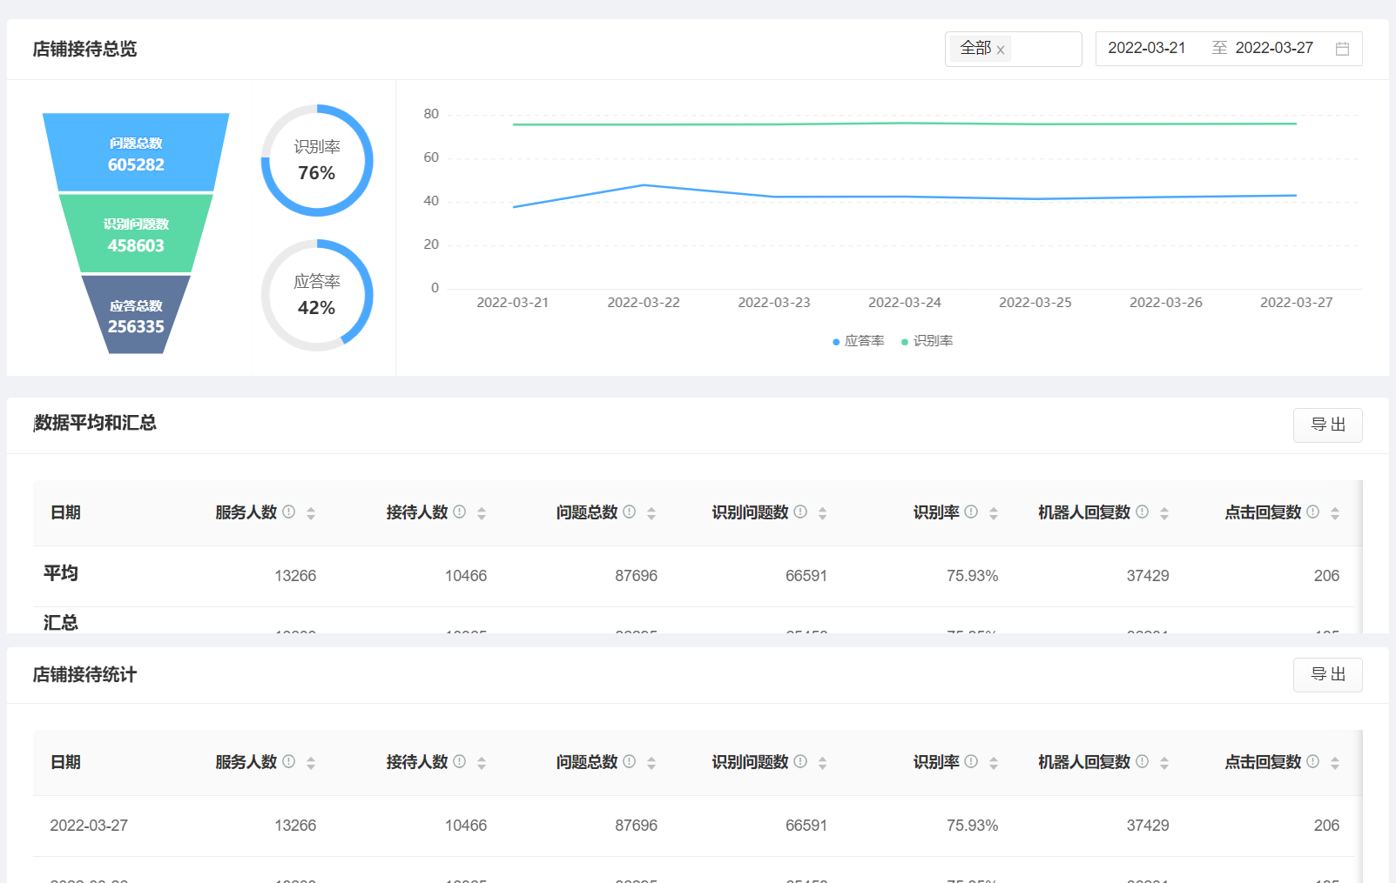Click the 2022-03-25 label on chart axis

1035,303
